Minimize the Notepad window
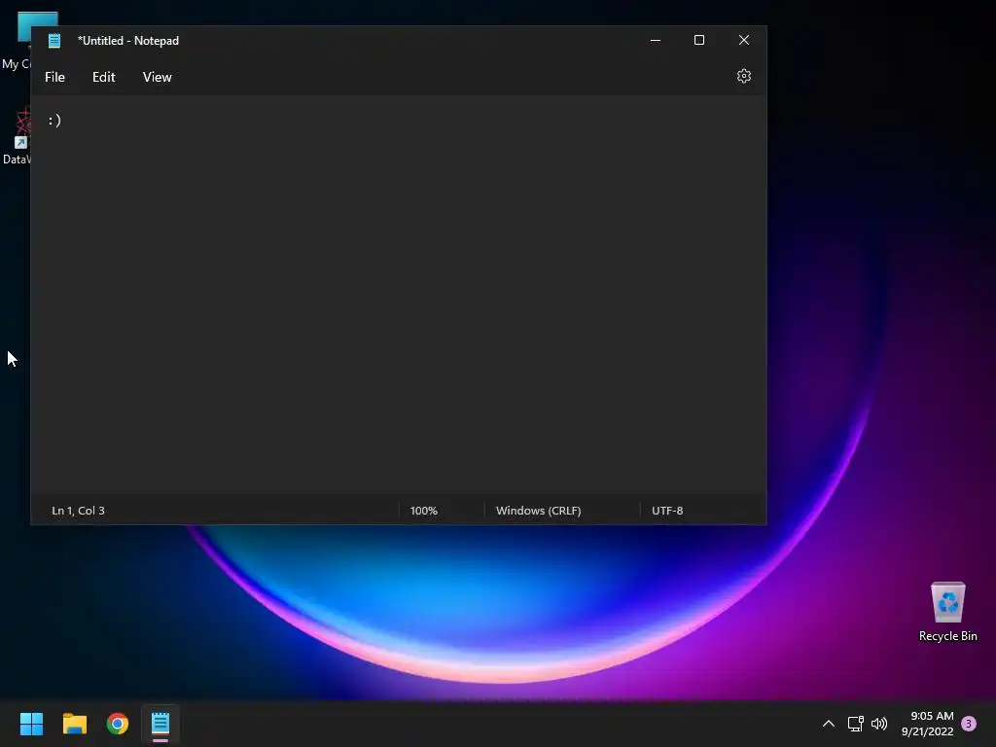This screenshot has height=747, width=996. (x=656, y=40)
